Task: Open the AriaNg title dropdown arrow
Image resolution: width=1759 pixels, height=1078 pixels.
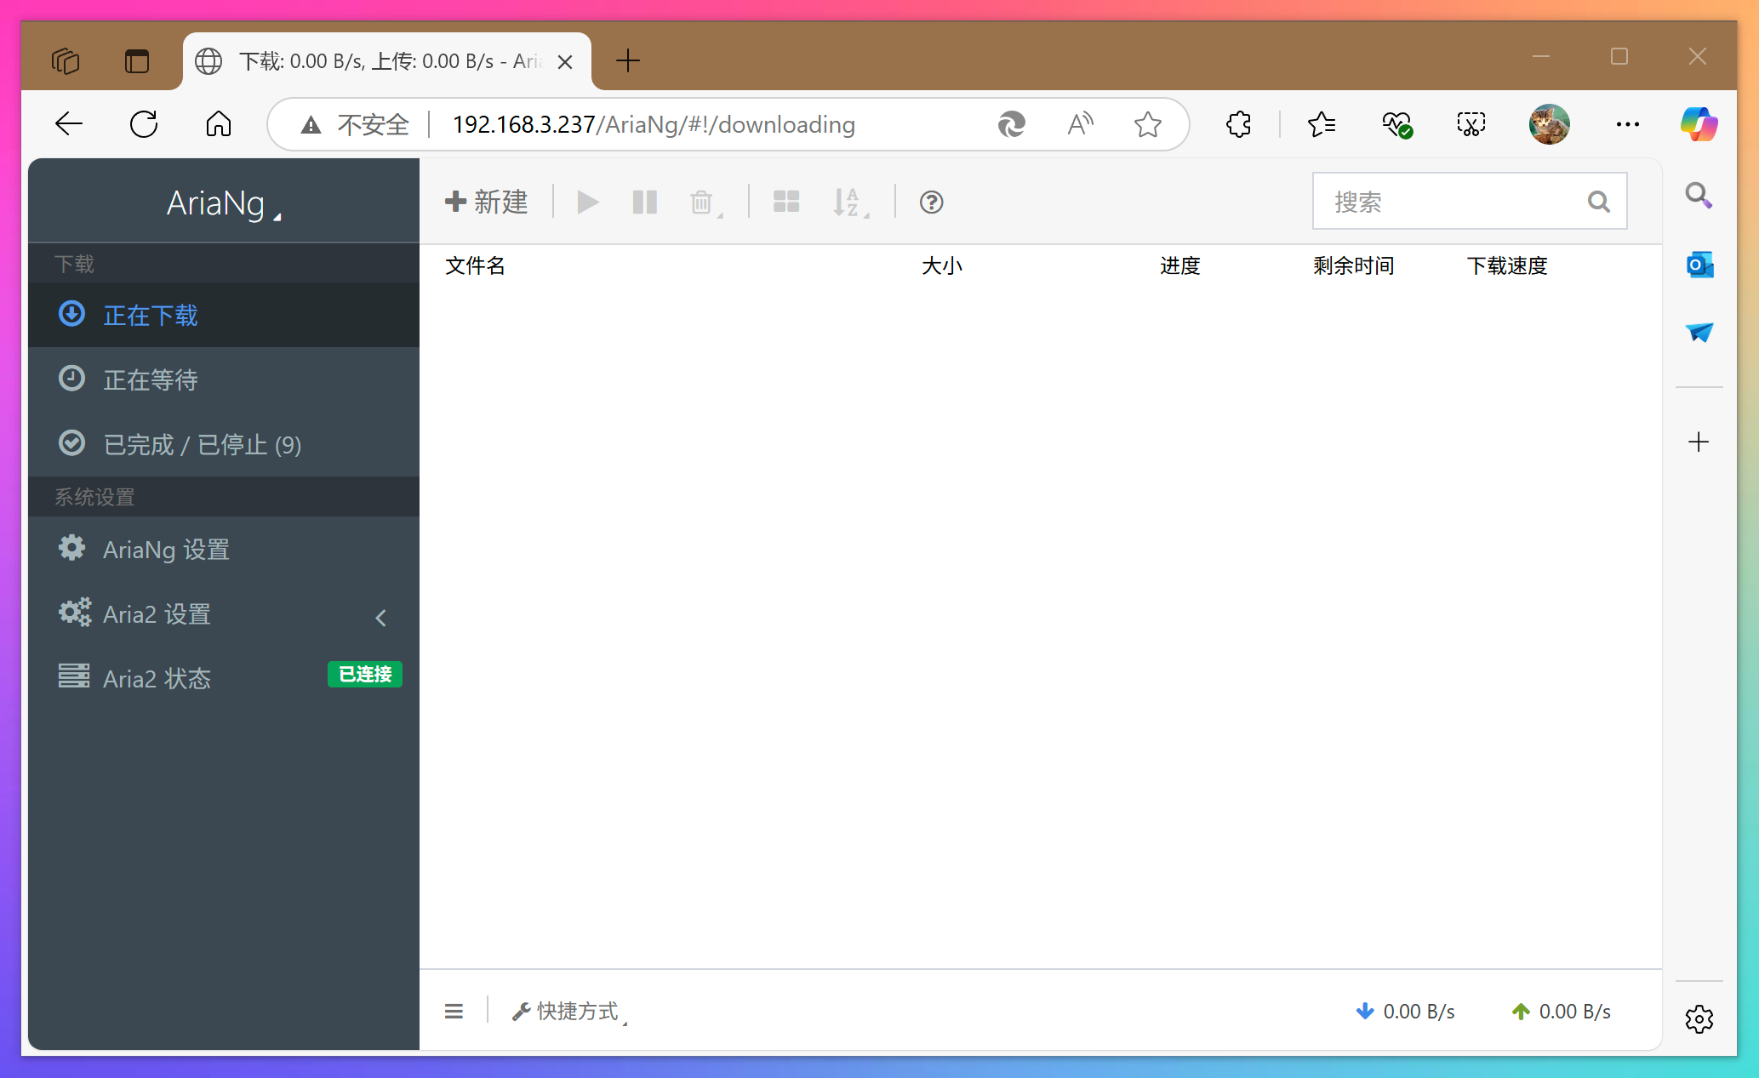Action: (277, 215)
